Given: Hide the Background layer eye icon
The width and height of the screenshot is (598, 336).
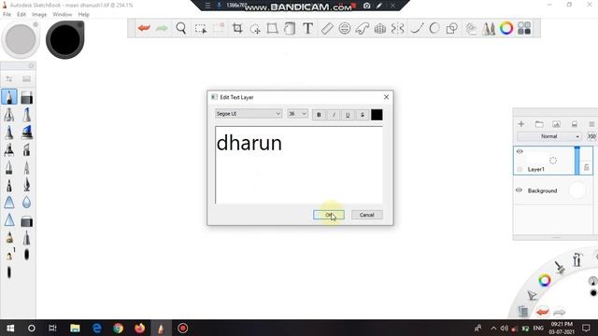Looking at the screenshot, I should (520, 190).
